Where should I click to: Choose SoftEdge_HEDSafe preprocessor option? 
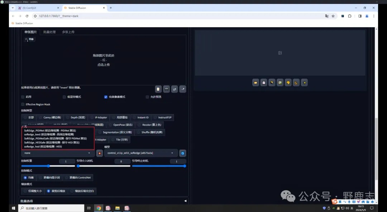(52, 142)
